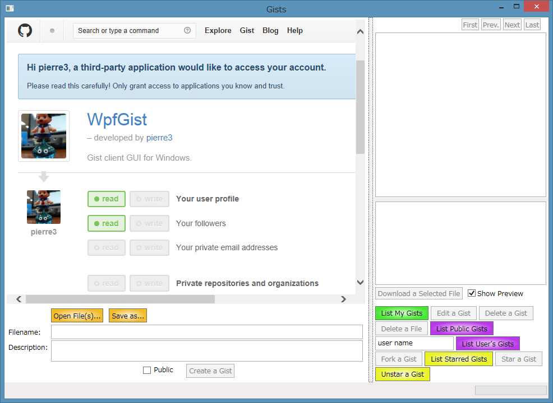Toggle write access for Your followers
The width and height of the screenshot is (553, 403).
coord(150,223)
